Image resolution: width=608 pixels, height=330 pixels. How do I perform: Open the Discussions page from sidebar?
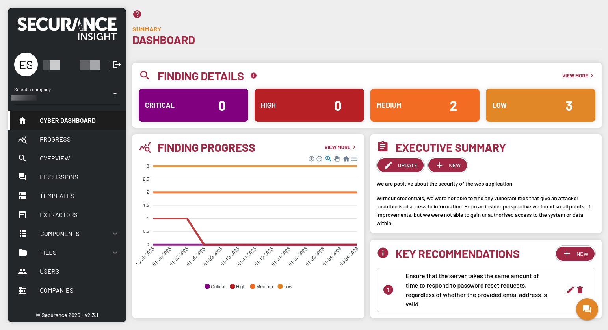click(x=59, y=177)
